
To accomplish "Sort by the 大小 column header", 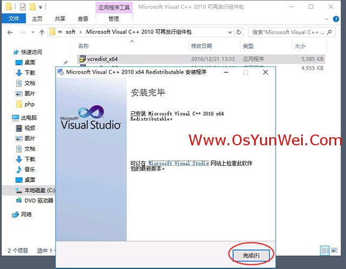I will 300,46.
